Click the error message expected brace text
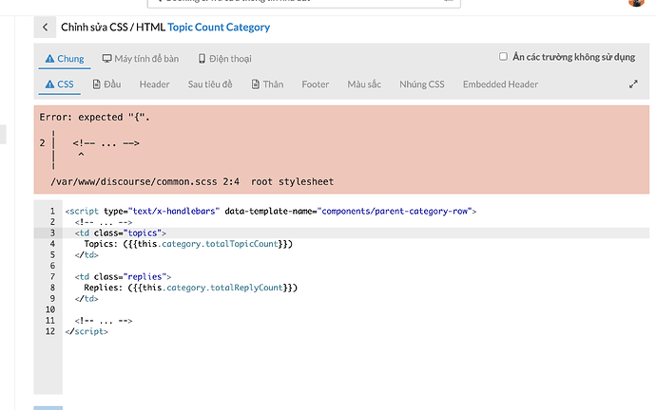This screenshot has width=656, height=410. click(94, 118)
